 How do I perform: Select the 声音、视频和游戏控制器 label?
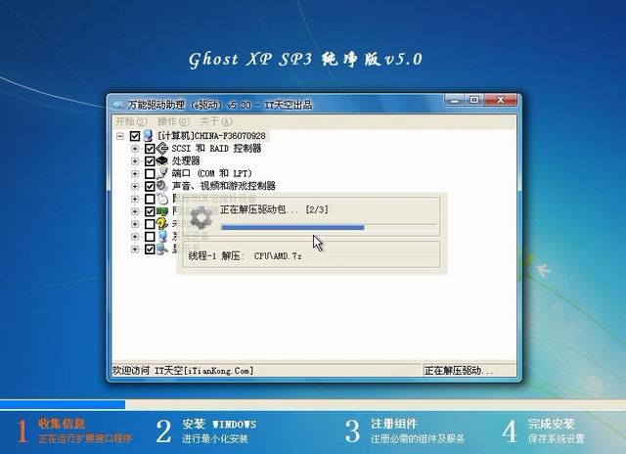click(224, 186)
